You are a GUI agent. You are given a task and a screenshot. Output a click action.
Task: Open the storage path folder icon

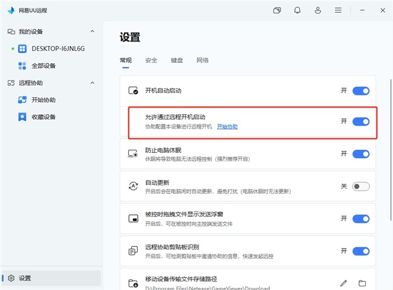coord(362,283)
